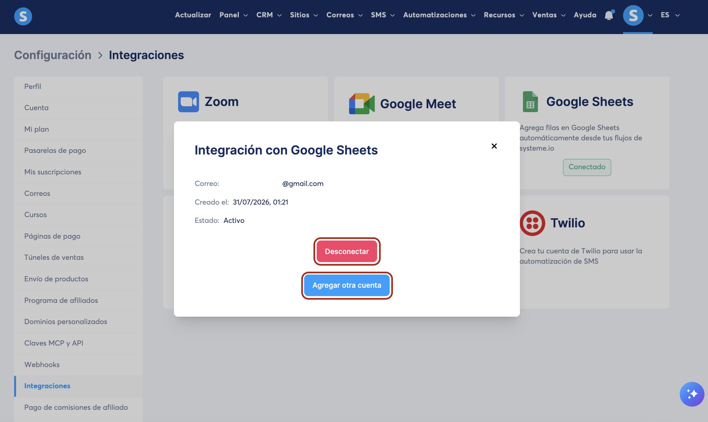Click the Conectado button for Google Sheets
The height and width of the screenshot is (422, 708).
(587, 167)
